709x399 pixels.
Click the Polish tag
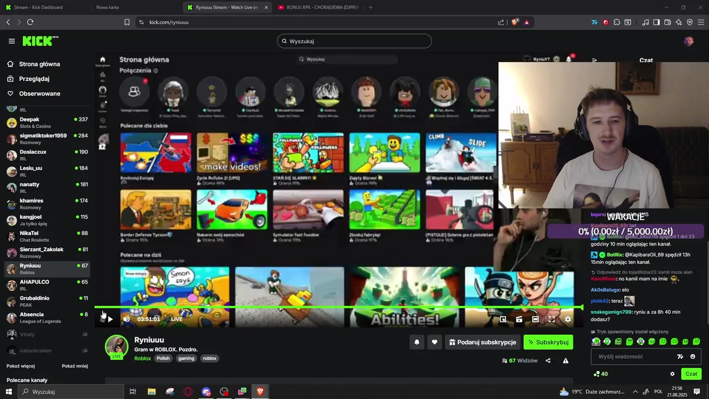(x=163, y=359)
